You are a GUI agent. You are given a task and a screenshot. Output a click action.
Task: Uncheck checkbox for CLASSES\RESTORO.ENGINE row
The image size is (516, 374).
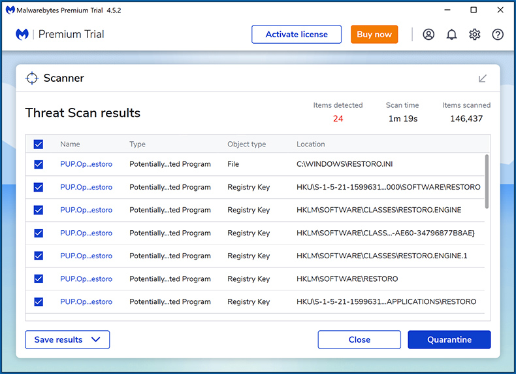click(x=39, y=210)
